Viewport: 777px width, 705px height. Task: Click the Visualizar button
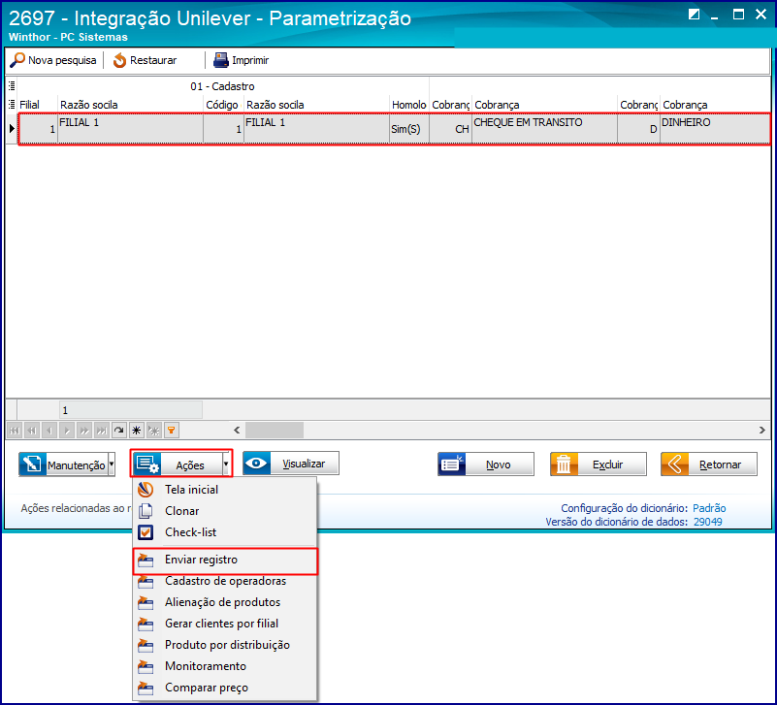pos(291,464)
